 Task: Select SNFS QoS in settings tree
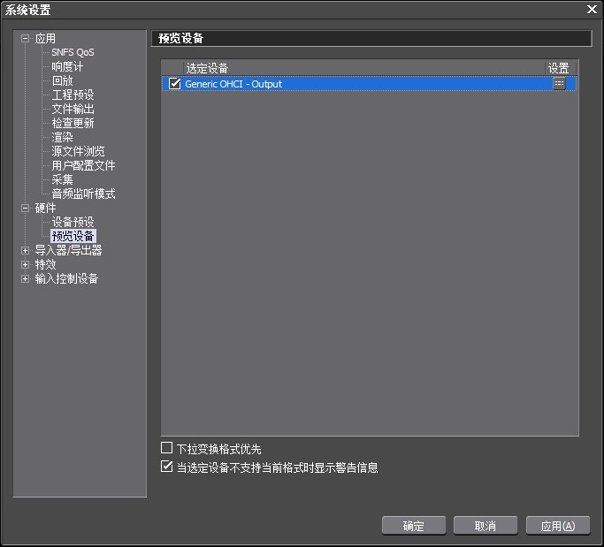click(73, 53)
